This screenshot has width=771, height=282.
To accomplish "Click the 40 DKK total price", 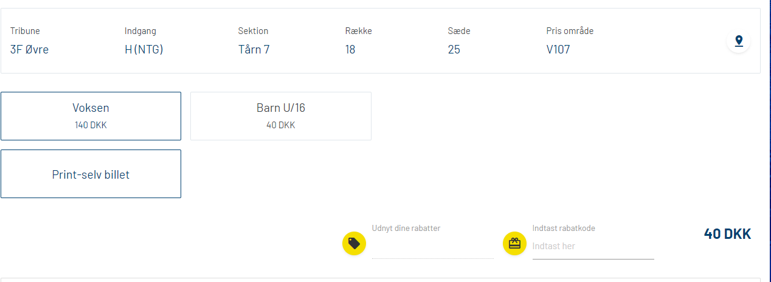I will coord(727,234).
